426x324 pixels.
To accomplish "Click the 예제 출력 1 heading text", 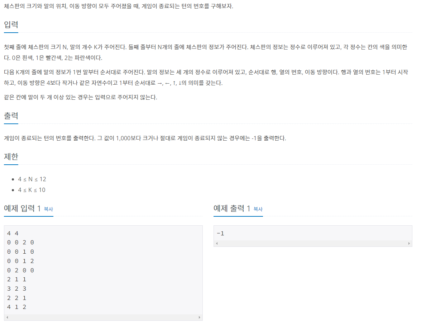I will [232, 208].
